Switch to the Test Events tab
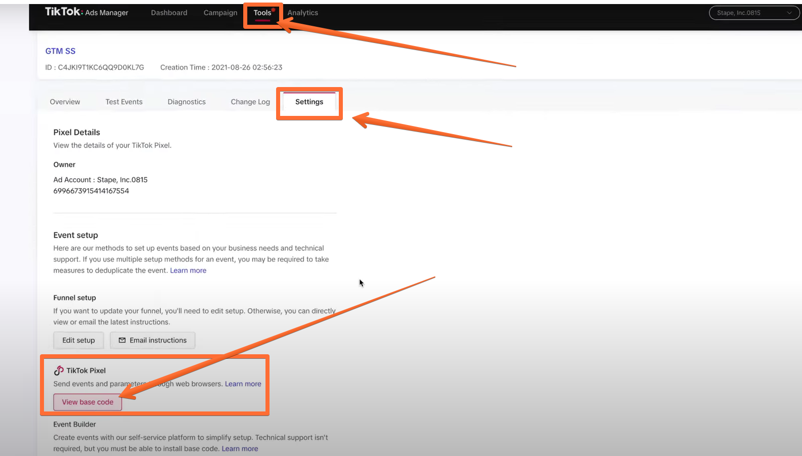The image size is (802, 456). pos(124,102)
